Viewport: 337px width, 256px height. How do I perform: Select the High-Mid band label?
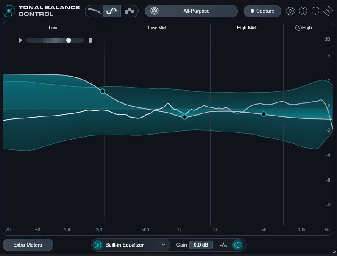click(246, 28)
